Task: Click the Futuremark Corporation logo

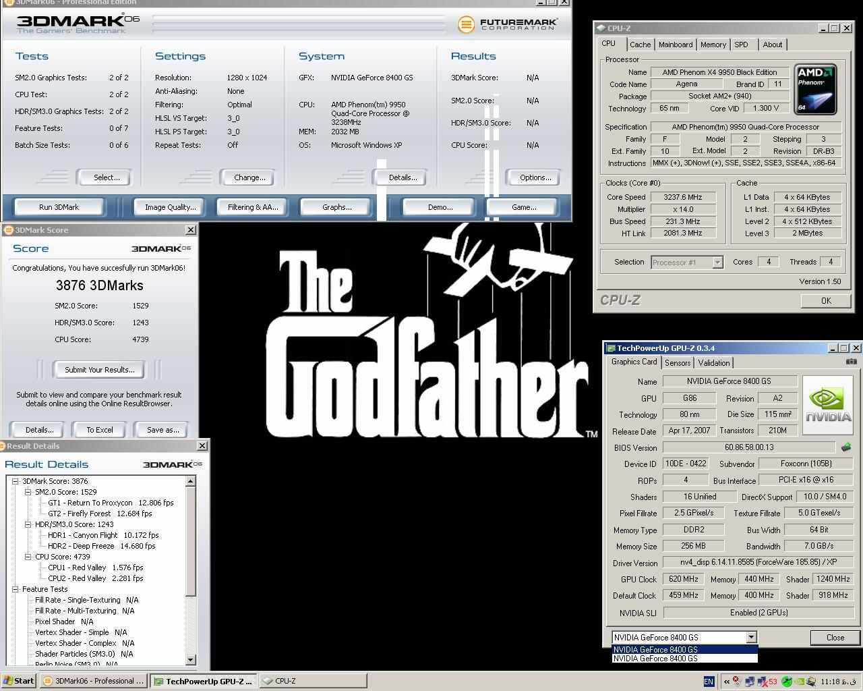Action: click(507, 25)
